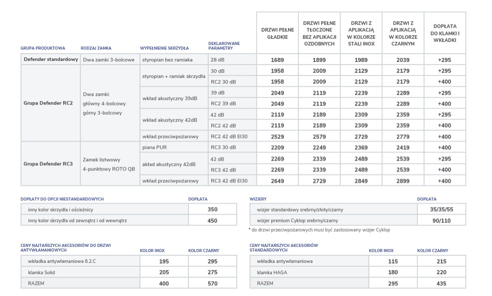492x296 pixels.
Task: Select the "Defender standardowy" row label
Action: click(x=51, y=59)
